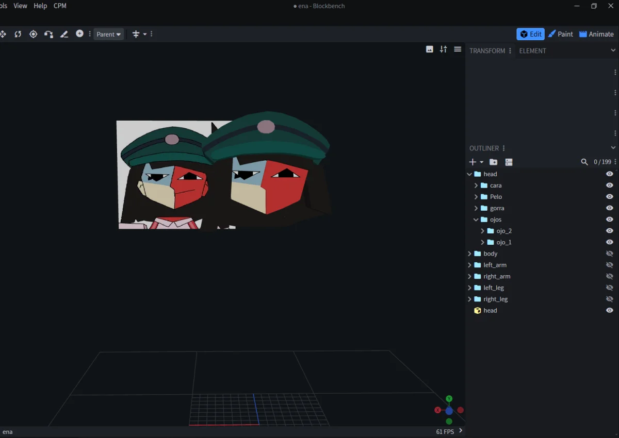Open the alignment tool dropdown arrow
Viewport: 619px width, 438px height.
pos(145,35)
